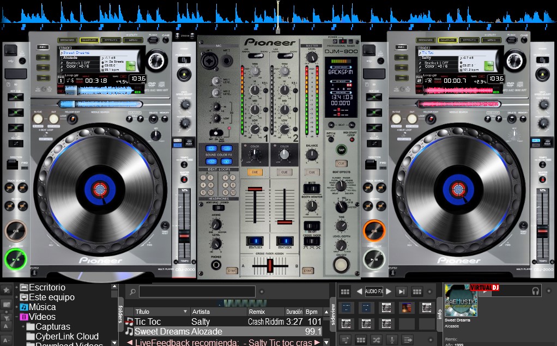Play or pause the left deck
This screenshot has width=557, height=346.
15,259
